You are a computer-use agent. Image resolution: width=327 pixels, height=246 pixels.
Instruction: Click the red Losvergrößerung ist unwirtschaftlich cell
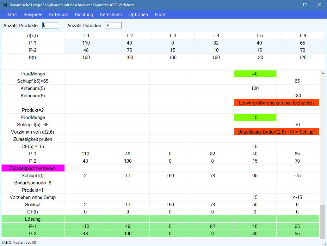point(276,103)
